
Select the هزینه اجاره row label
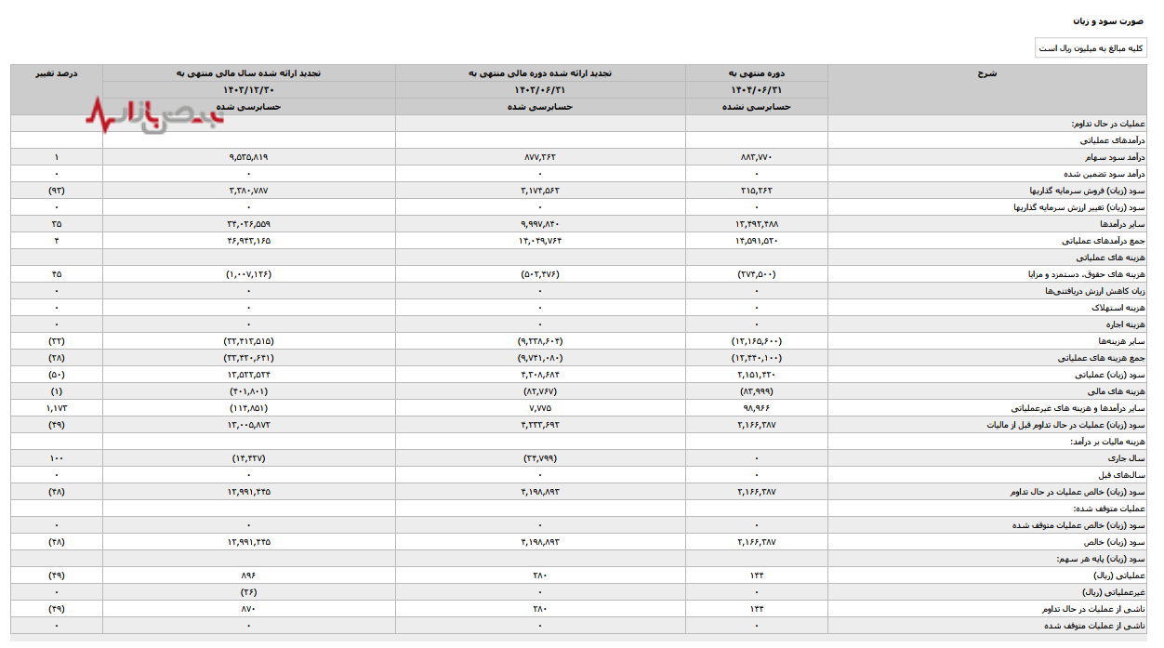[1125, 324]
